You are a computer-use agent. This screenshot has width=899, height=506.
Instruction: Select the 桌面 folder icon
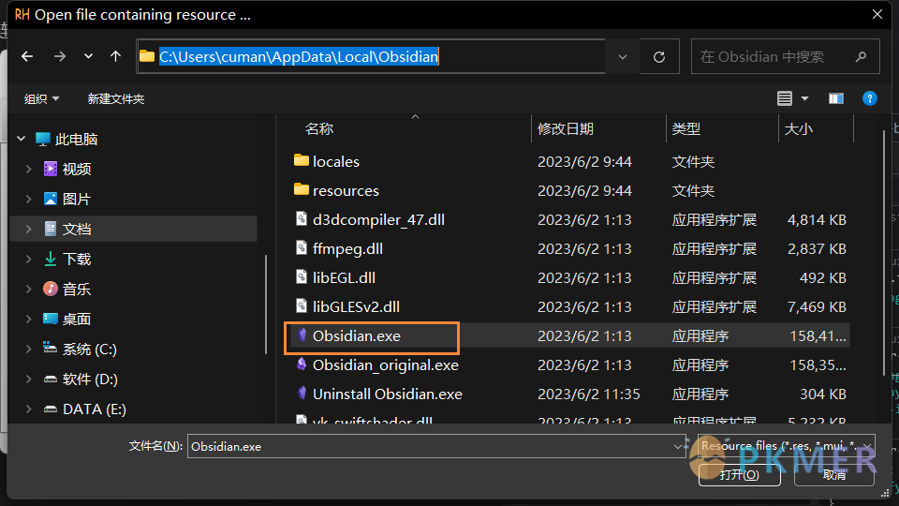(x=51, y=319)
